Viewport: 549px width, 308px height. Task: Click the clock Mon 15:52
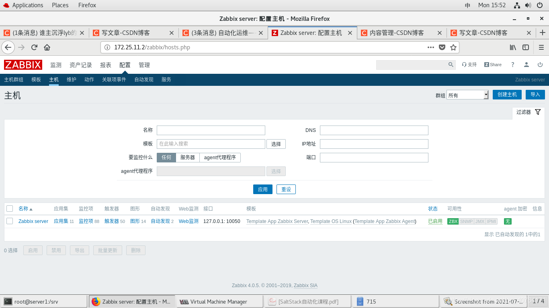[492, 5]
